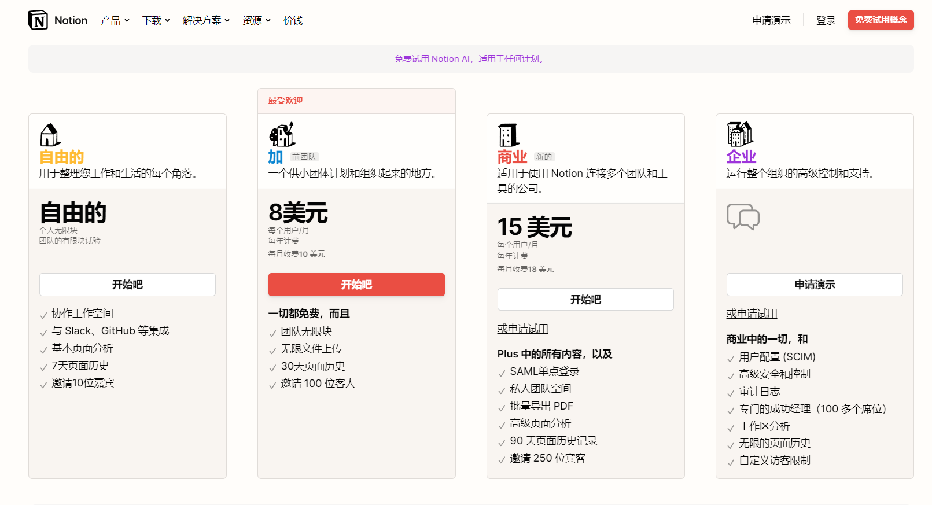Click the checkmark beside 团队无限块
This screenshot has height=505, width=932.
pyautogui.click(x=272, y=333)
